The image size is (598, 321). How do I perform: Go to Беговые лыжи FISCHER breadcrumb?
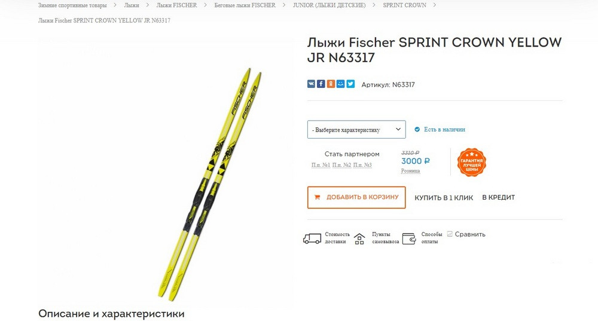[245, 5]
